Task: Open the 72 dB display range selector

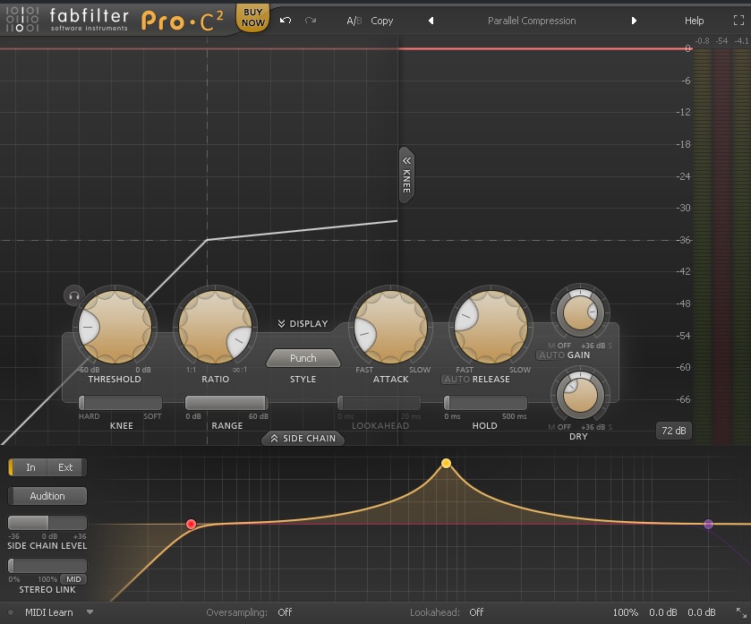Action: [674, 431]
